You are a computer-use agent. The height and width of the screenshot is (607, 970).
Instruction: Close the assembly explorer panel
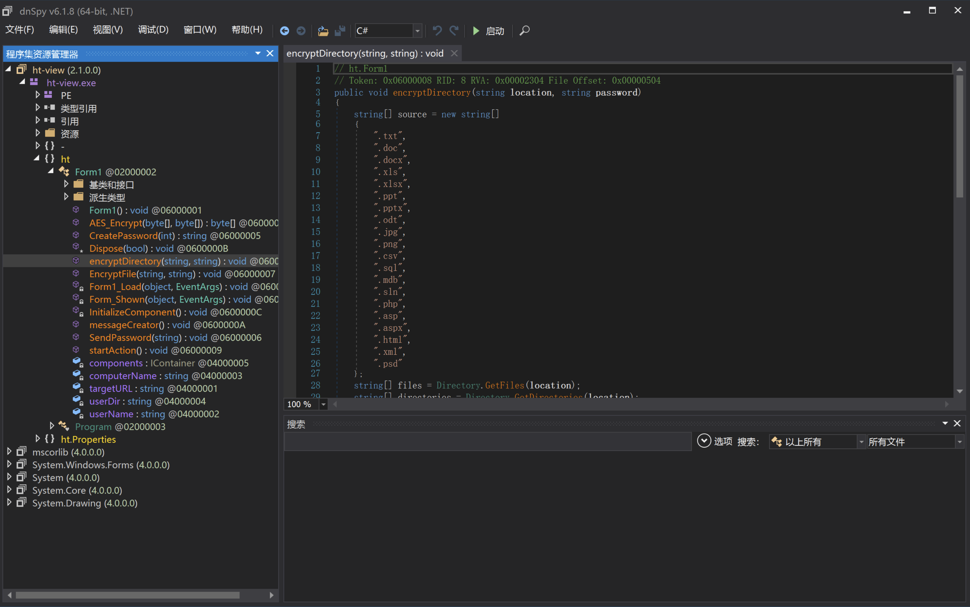pos(270,53)
